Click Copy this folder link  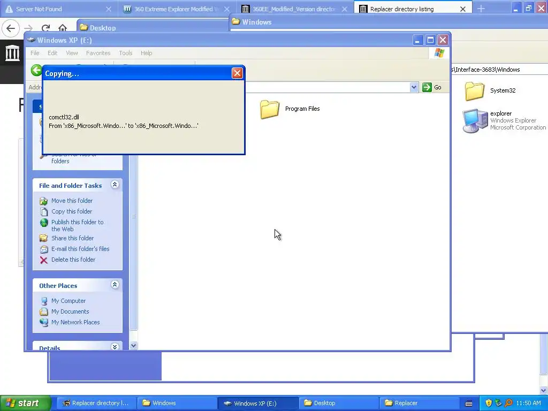pos(72,211)
